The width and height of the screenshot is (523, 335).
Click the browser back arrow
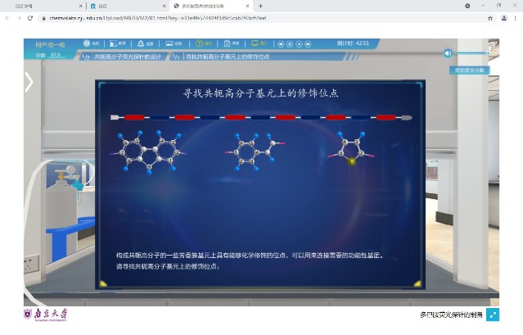pos(8,17)
